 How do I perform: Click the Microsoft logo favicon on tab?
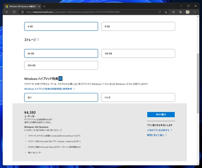(x=7, y=6)
